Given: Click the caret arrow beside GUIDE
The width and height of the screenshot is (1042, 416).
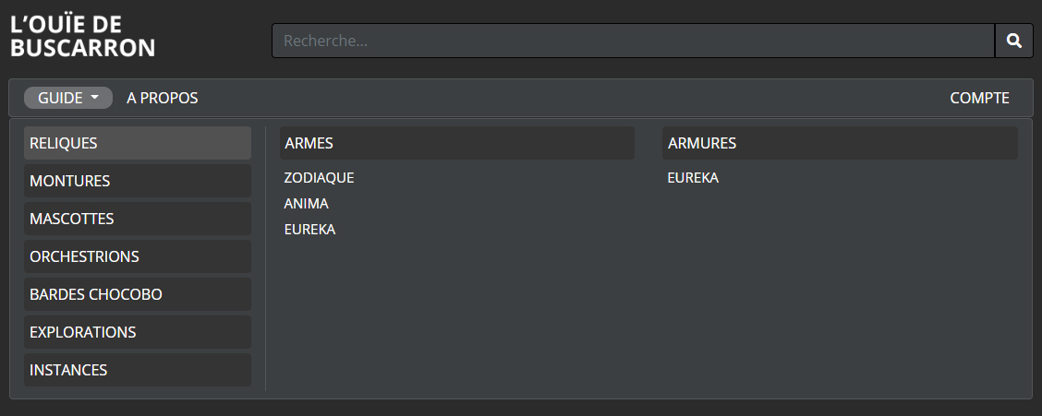Looking at the screenshot, I should click(94, 98).
